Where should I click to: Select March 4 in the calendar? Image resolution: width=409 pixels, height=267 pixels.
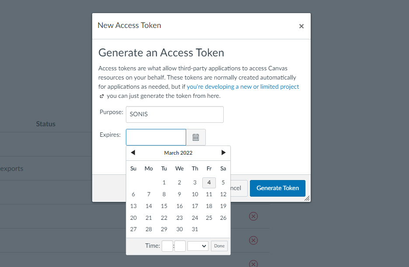click(209, 183)
